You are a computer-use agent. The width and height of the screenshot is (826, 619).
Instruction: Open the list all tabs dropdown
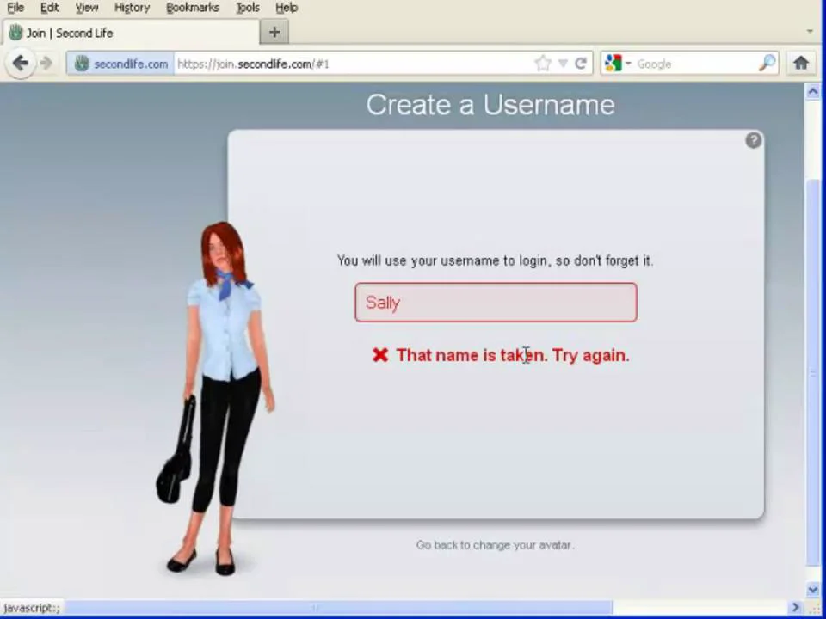[810, 32]
